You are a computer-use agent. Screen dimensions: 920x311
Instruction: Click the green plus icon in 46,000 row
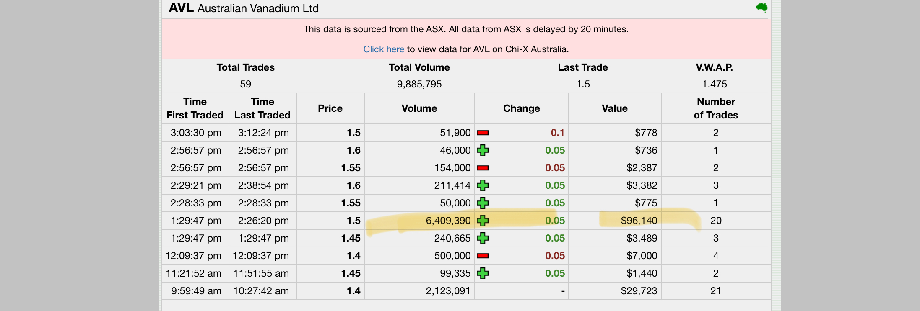pos(483,150)
